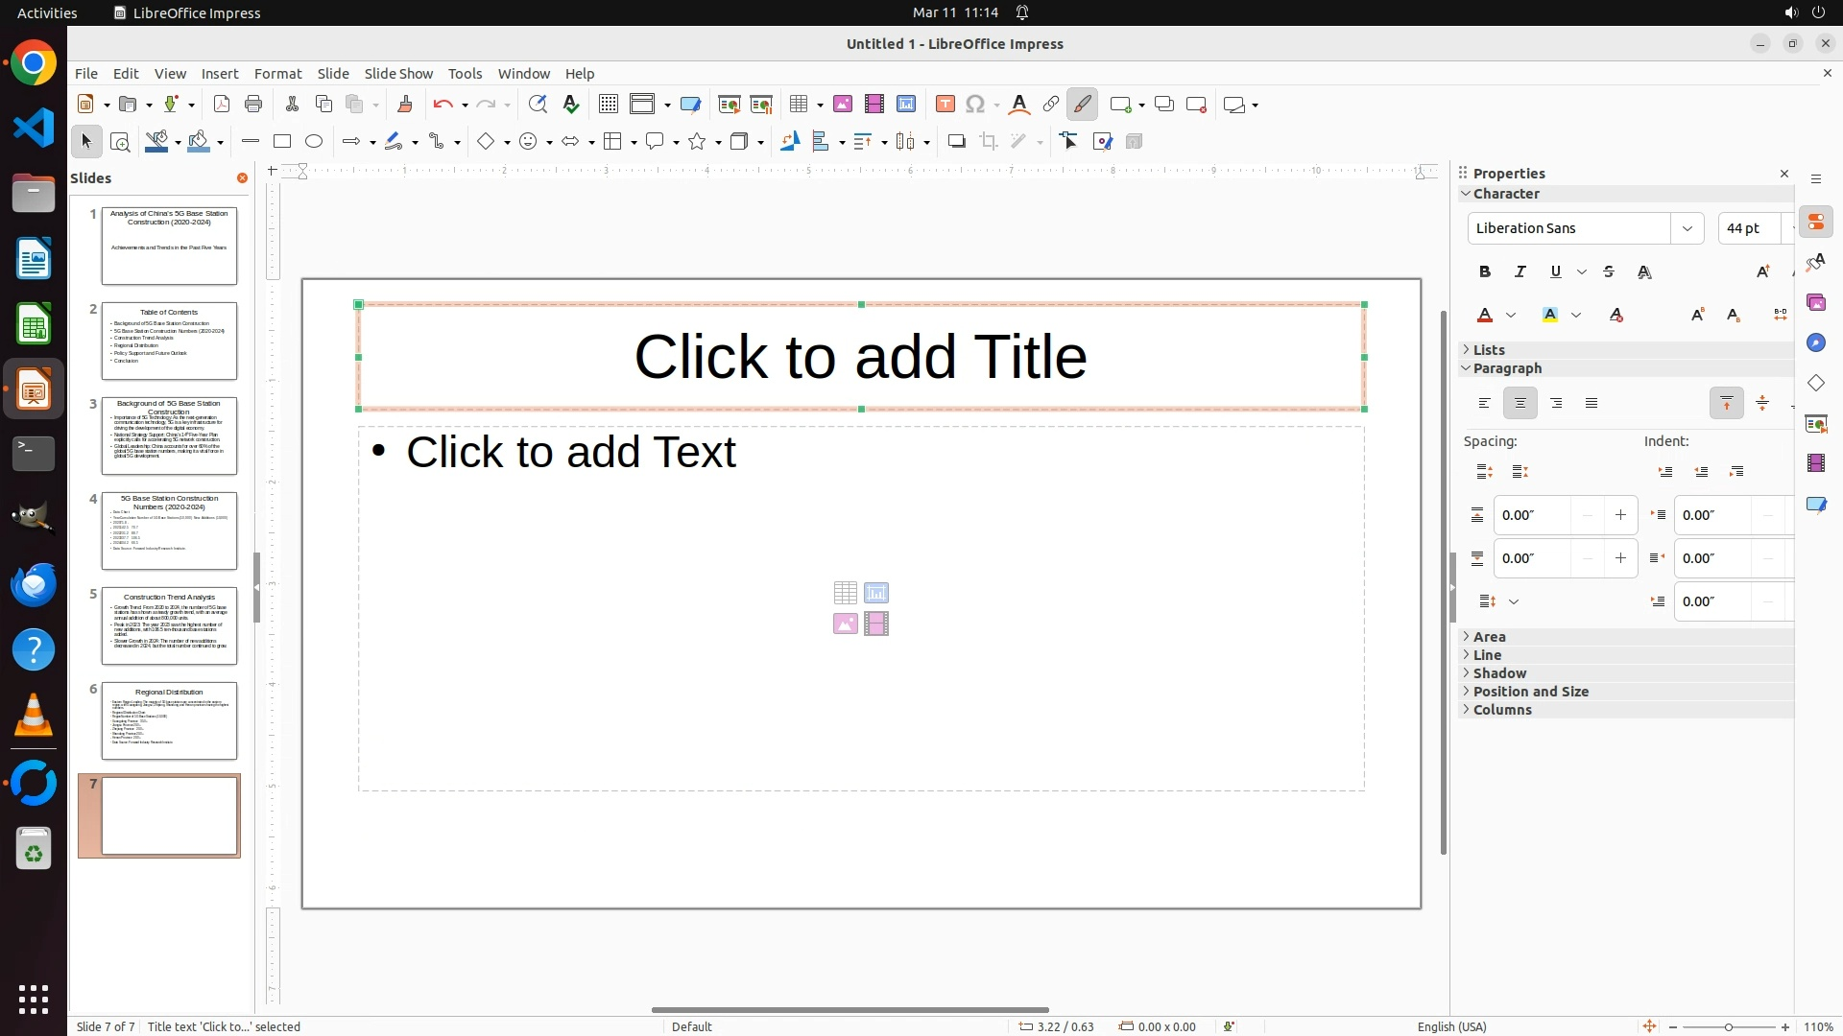Select the Ellipse drawing tool

click(314, 142)
